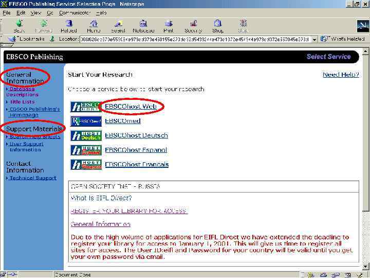The image size is (370, 278).
Task: Click in the Location URL field
Action: point(195,40)
